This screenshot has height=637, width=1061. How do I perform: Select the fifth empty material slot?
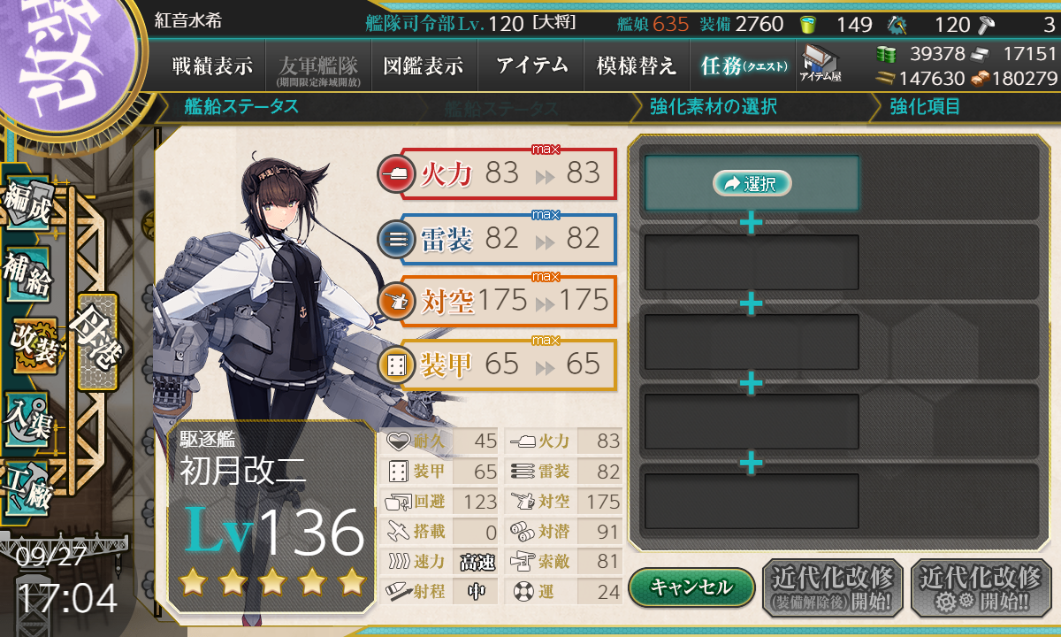tap(752, 502)
